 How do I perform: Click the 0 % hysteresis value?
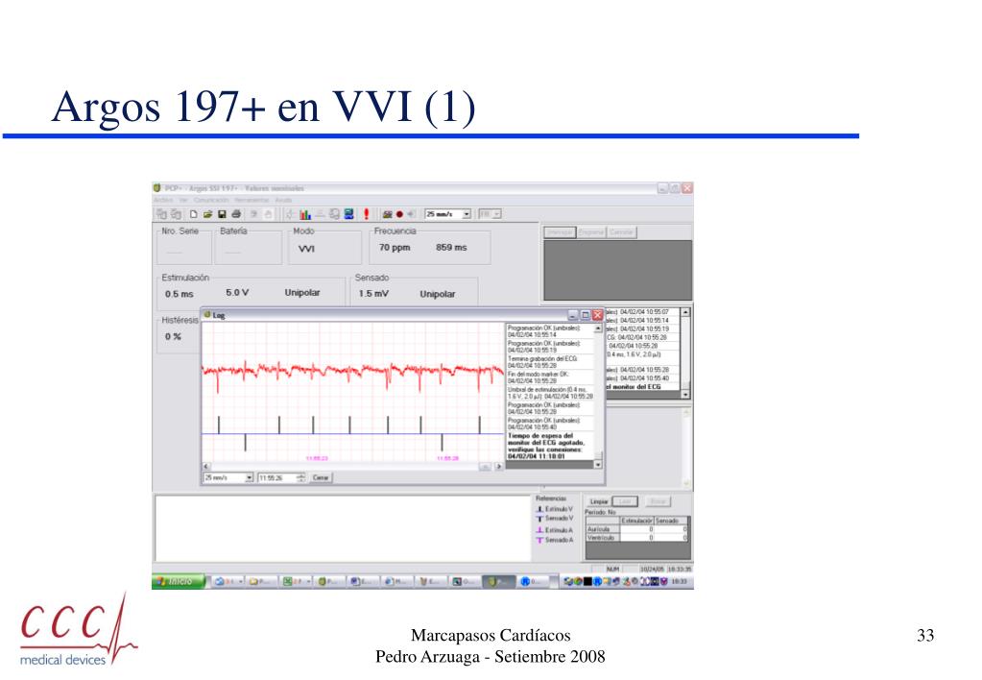pyautogui.click(x=173, y=336)
